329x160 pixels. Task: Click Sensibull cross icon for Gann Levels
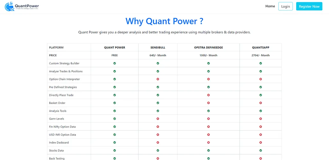(x=158, y=119)
